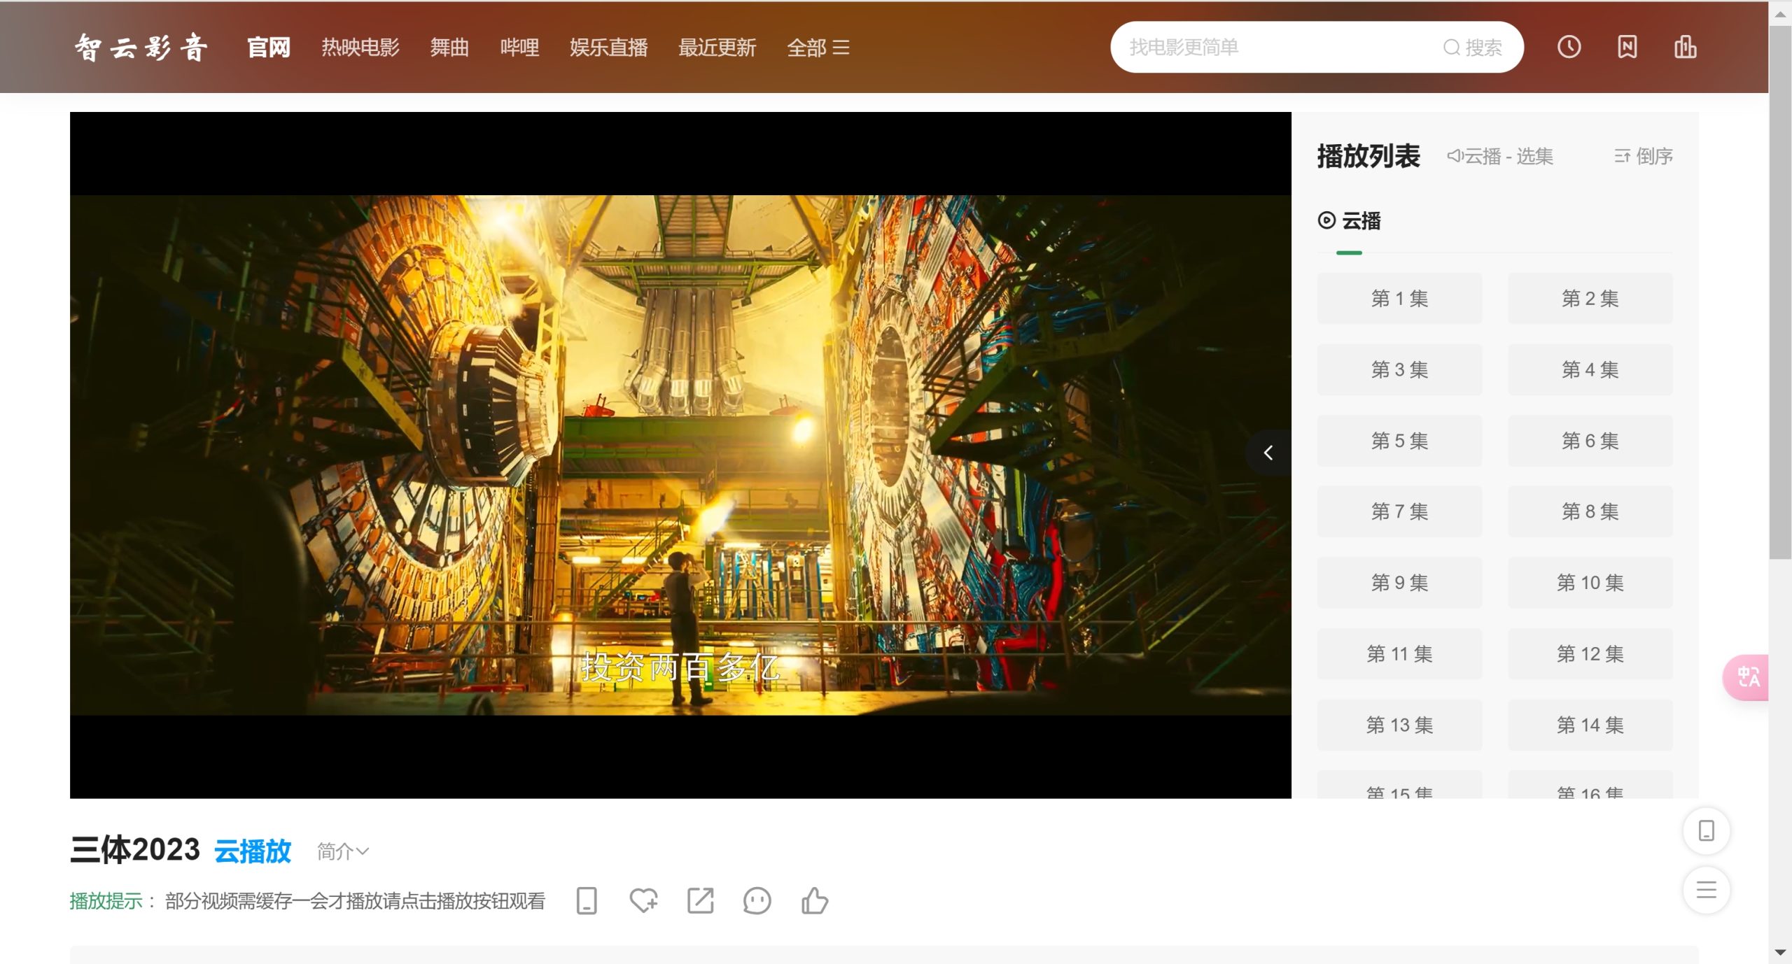This screenshot has width=1792, height=964.
Task: Open 哔哩 nav item
Action: (x=519, y=47)
